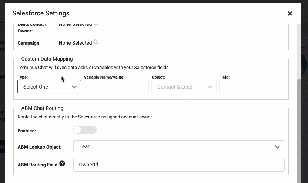Close the Salesforce Settings dialog
The height and width of the screenshot is (183, 308).
pos(290,14)
